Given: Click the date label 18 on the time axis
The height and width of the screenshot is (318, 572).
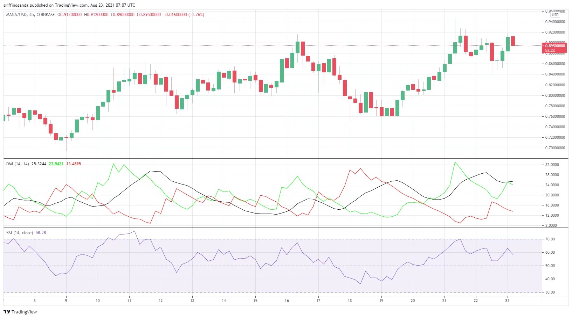Looking at the screenshot, I should coord(349,301).
